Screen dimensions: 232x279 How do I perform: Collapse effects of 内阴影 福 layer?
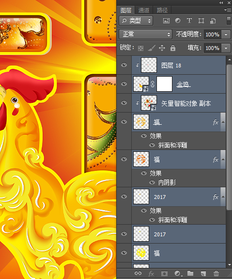[223, 160]
